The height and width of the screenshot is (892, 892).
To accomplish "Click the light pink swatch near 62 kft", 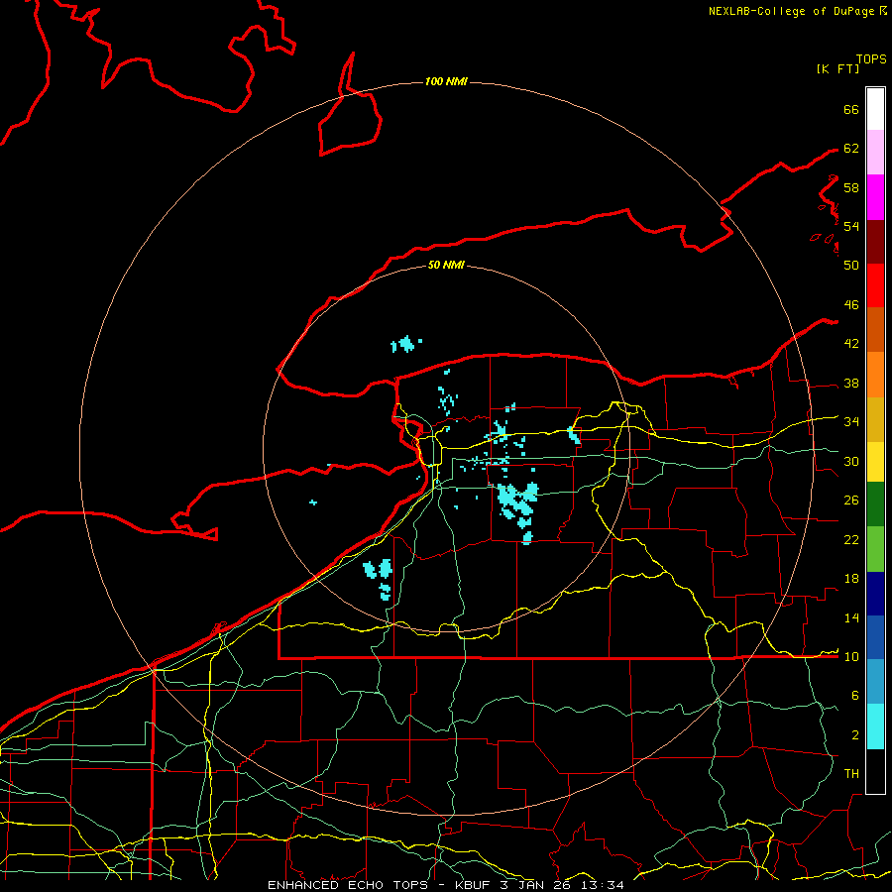I will coord(875,153).
